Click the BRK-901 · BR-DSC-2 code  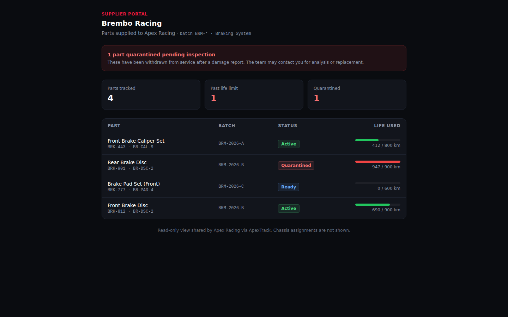(131, 168)
